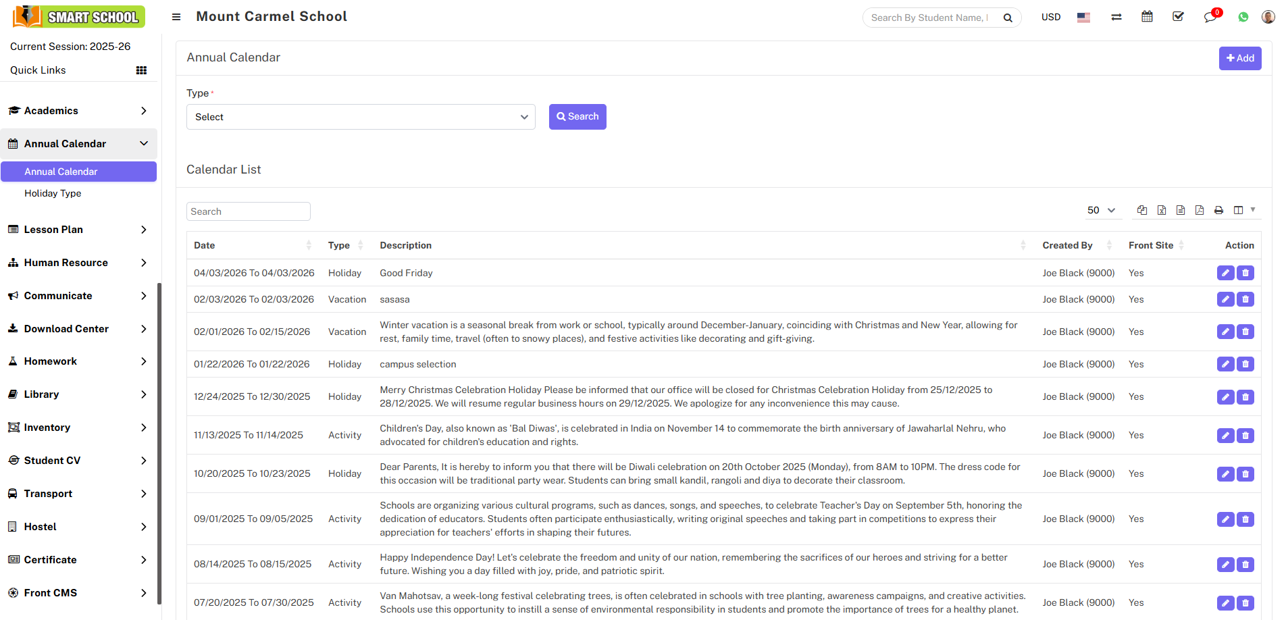
Task: Open the task checklist icon in header
Action: (x=1178, y=17)
